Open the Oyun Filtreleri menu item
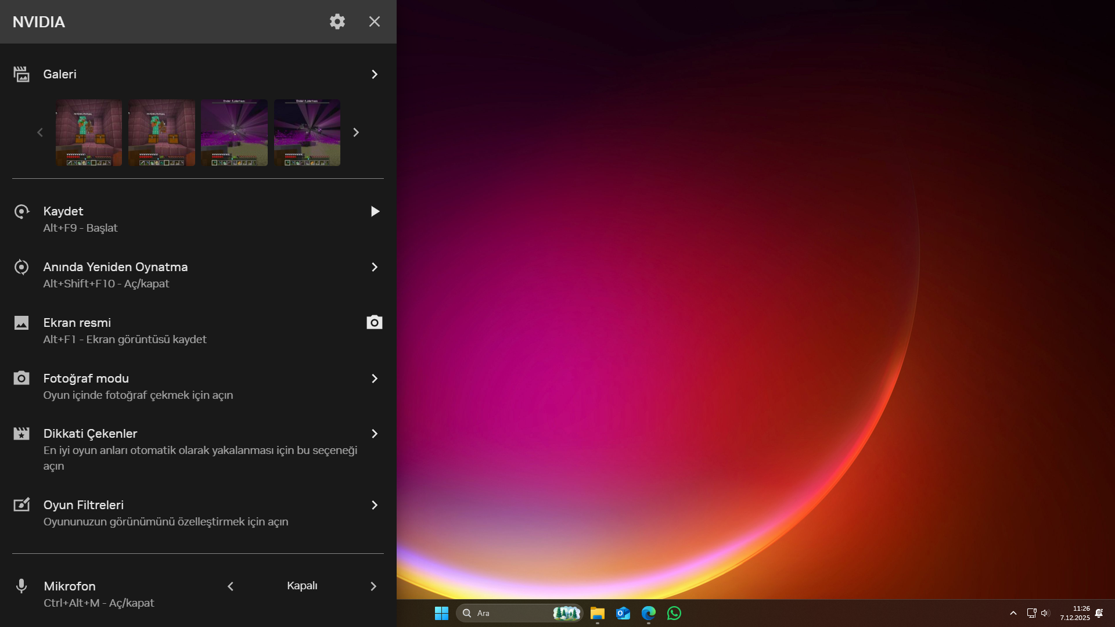Viewport: 1115px width, 627px height. pyautogui.click(x=83, y=505)
